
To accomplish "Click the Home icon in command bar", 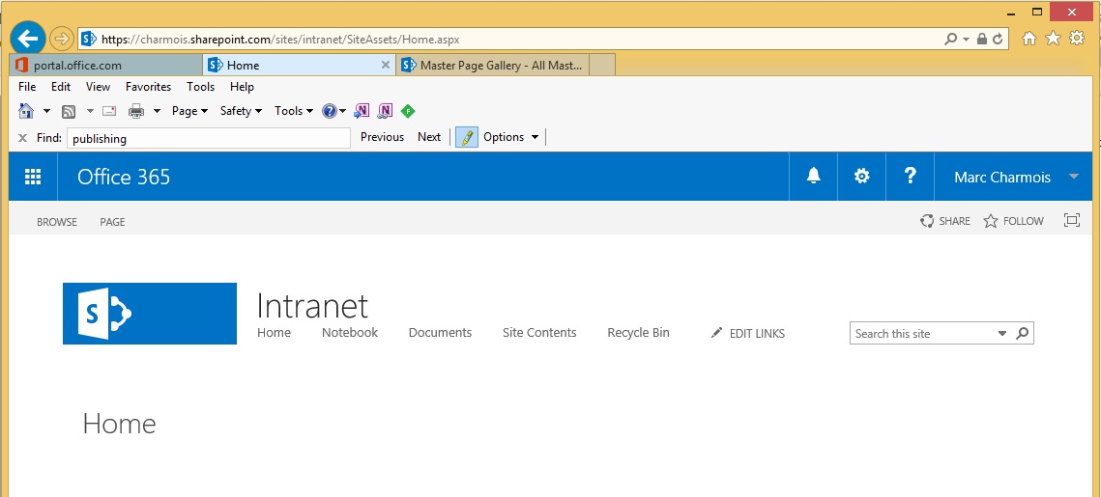I will pos(26,111).
